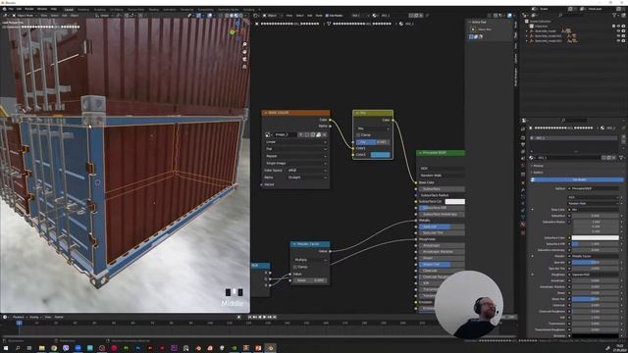The width and height of the screenshot is (628, 353).
Task: Click the zoom magnifier icon in viewport
Action: pos(244,44)
